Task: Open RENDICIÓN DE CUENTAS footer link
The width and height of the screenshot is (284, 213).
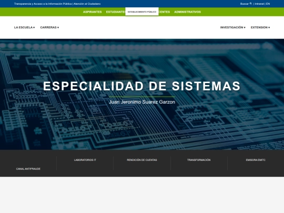Action: (x=142, y=160)
